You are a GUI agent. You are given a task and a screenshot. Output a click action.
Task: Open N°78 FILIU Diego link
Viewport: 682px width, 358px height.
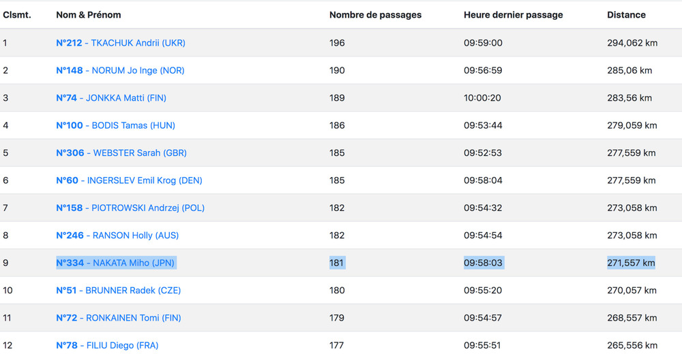pos(107,345)
